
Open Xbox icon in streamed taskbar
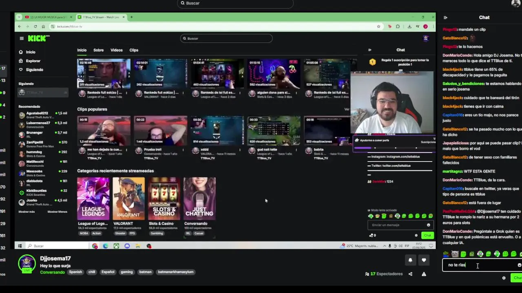[116, 246]
